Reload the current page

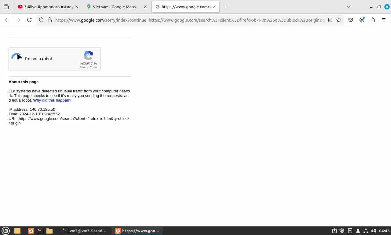click(29, 20)
